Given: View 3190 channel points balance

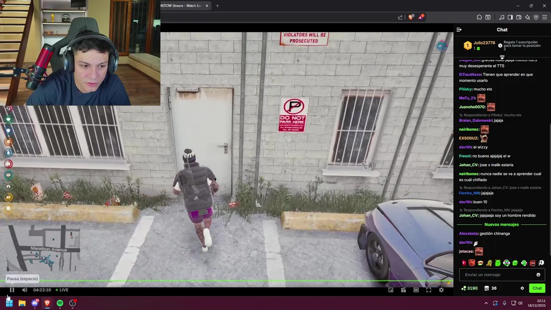Looking at the screenshot, I should 469,288.
